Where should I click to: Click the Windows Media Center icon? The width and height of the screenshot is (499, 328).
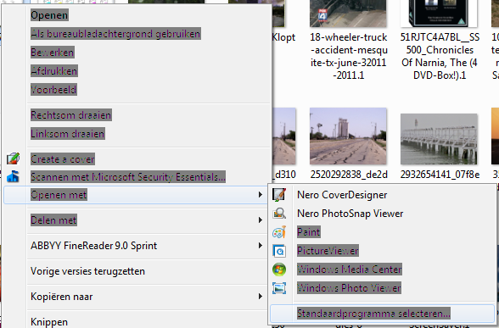point(279,270)
